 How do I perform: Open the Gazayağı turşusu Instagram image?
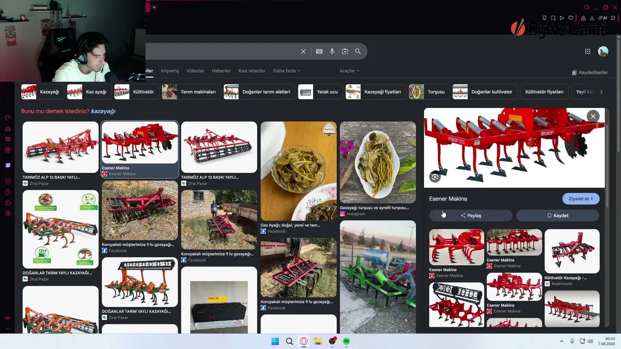[x=378, y=162]
